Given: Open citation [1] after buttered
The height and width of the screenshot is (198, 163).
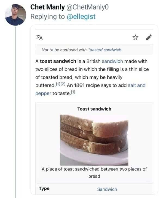Looking at the screenshot, I should [59, 84].
